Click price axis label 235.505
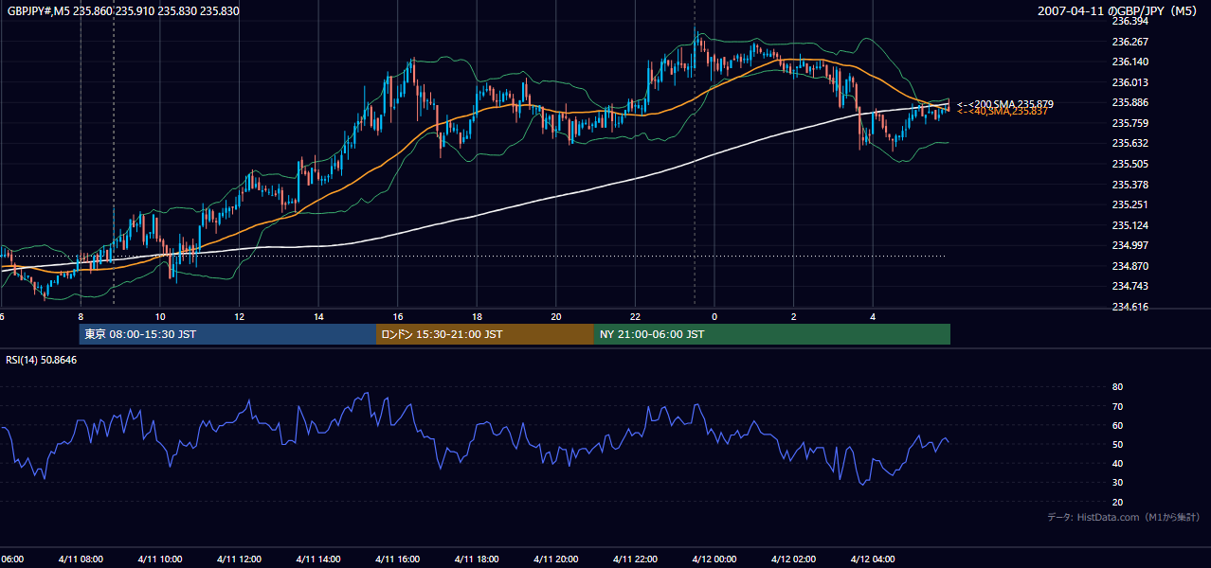1211x568 pixels. click(1130, 164)
